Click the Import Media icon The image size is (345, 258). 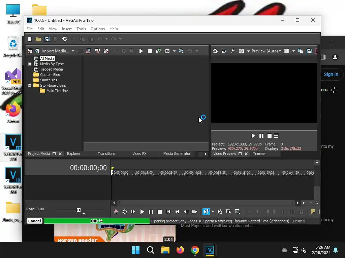point(37,51)
